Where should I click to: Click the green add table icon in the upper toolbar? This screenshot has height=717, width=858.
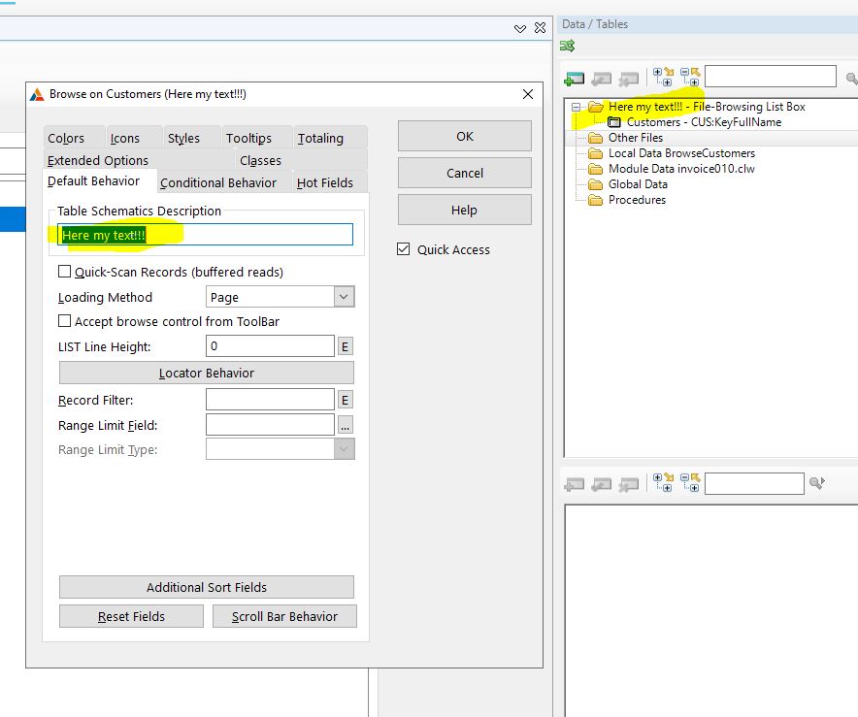click(575, 79)
